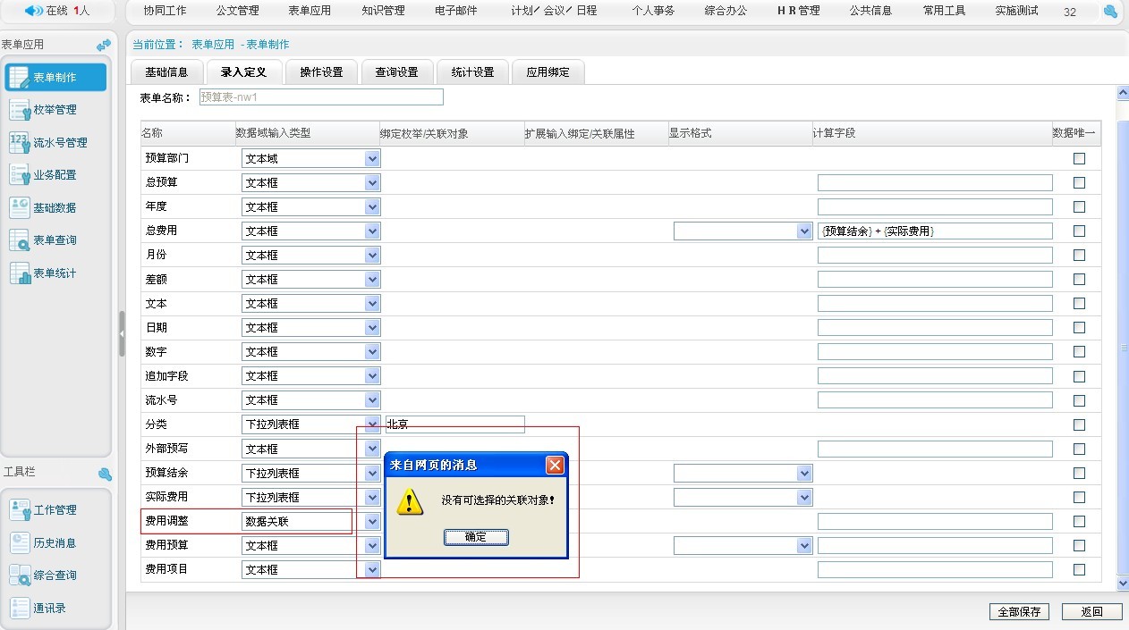Open the 表单统计 sidebar icon
Image resolution: width=1129 pixels, height=630 pixels.
click(x=20, y=273)
